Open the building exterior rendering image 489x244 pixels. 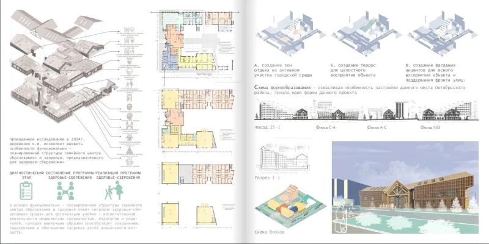click(405, 187)
